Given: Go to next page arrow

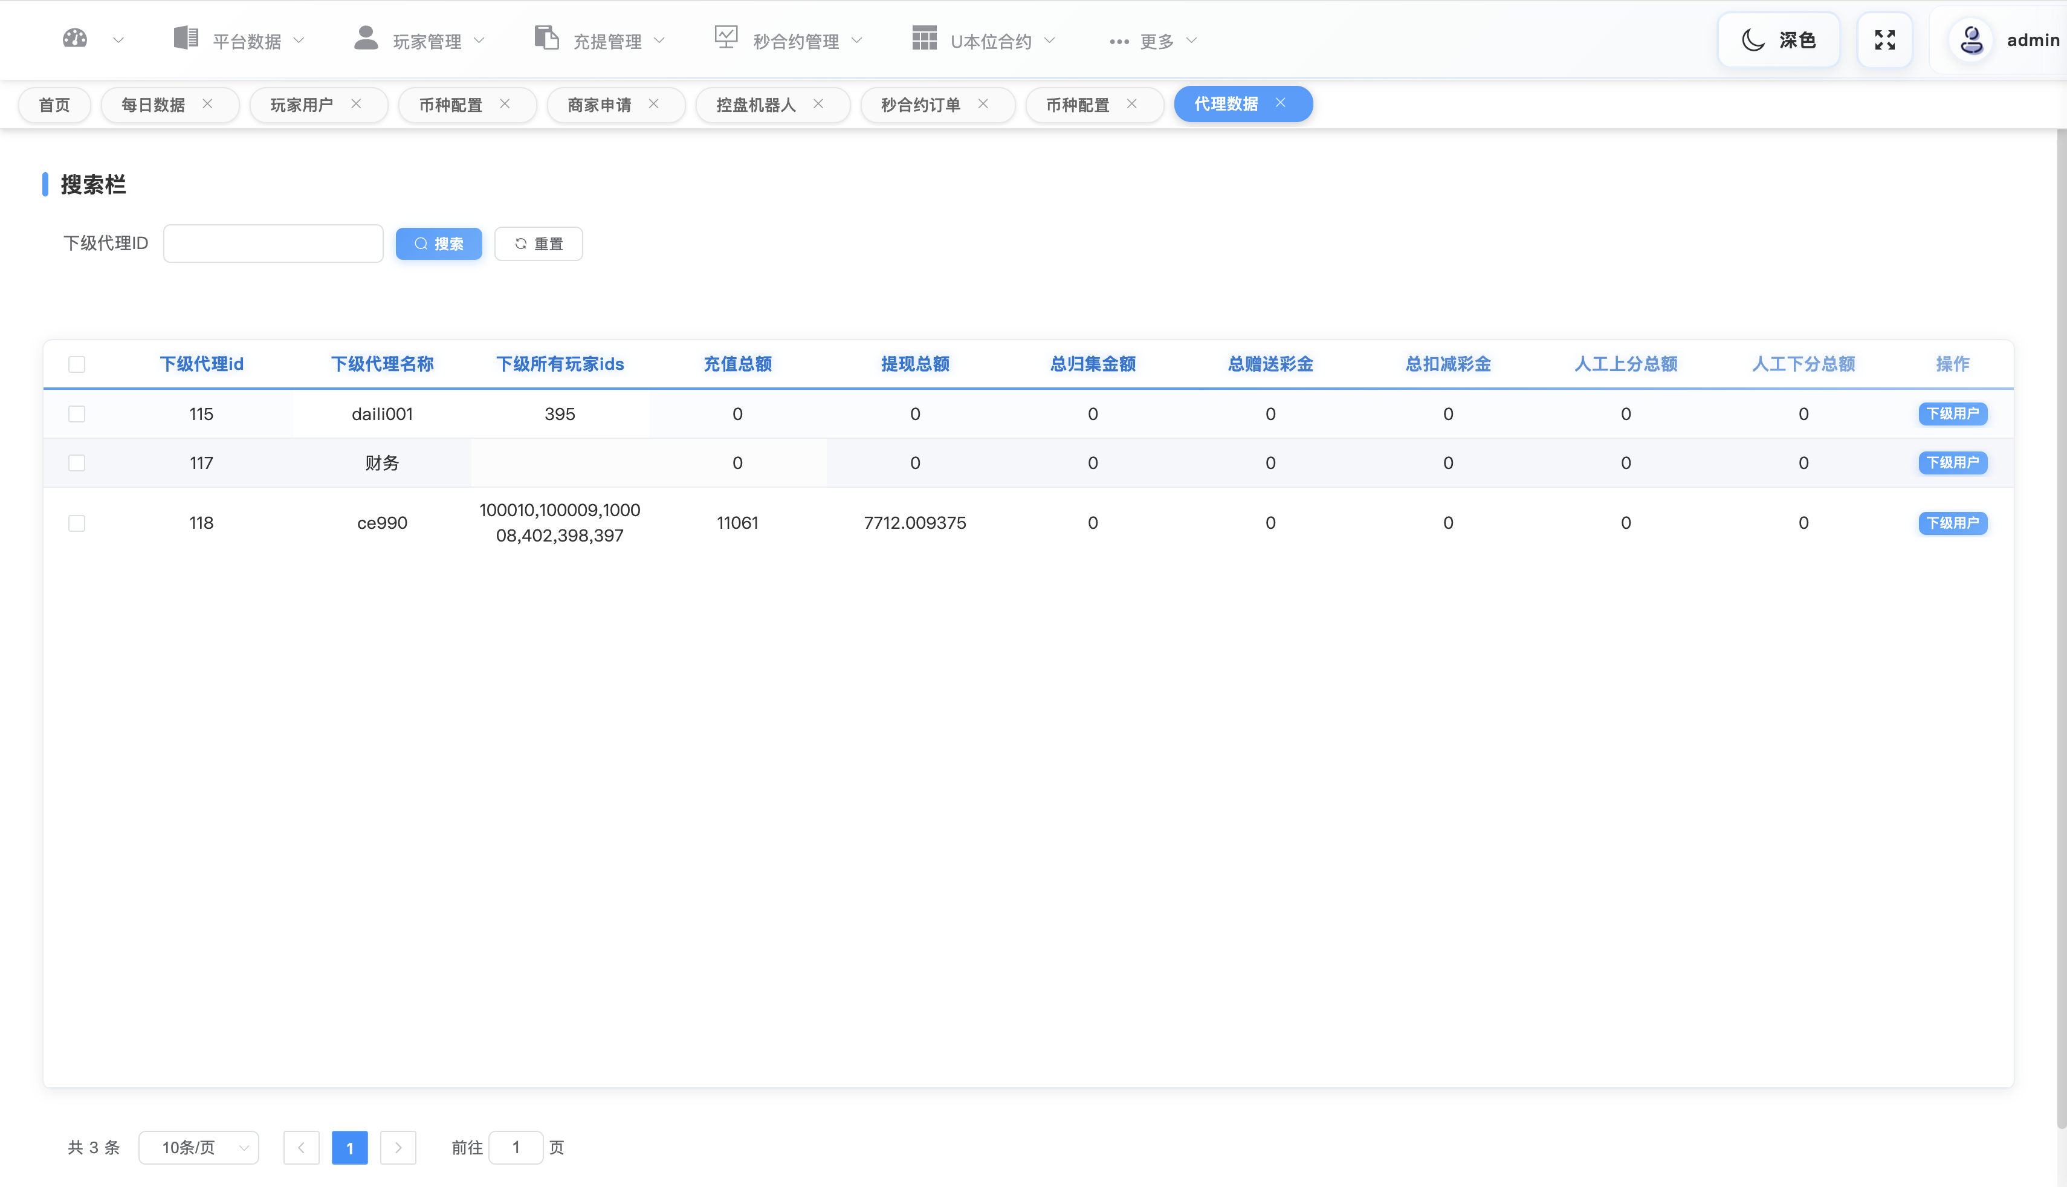Looking at the screenshot, I should point(398,1147).
